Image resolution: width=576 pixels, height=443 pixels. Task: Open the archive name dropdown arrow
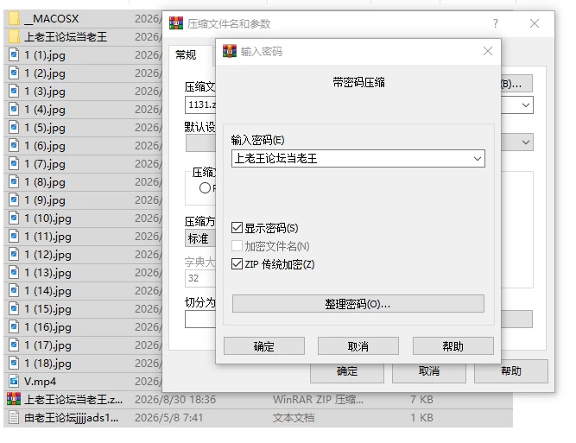click(526, 105)
